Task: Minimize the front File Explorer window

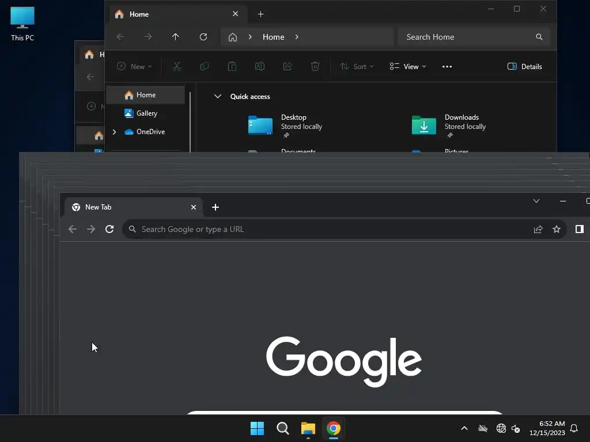Action: [491, 9]
